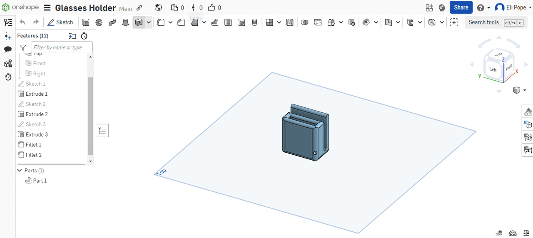This screenshot has height=238, width=533.
Task: Open the rollback timer icon in Features
Action: pos(84,36)
